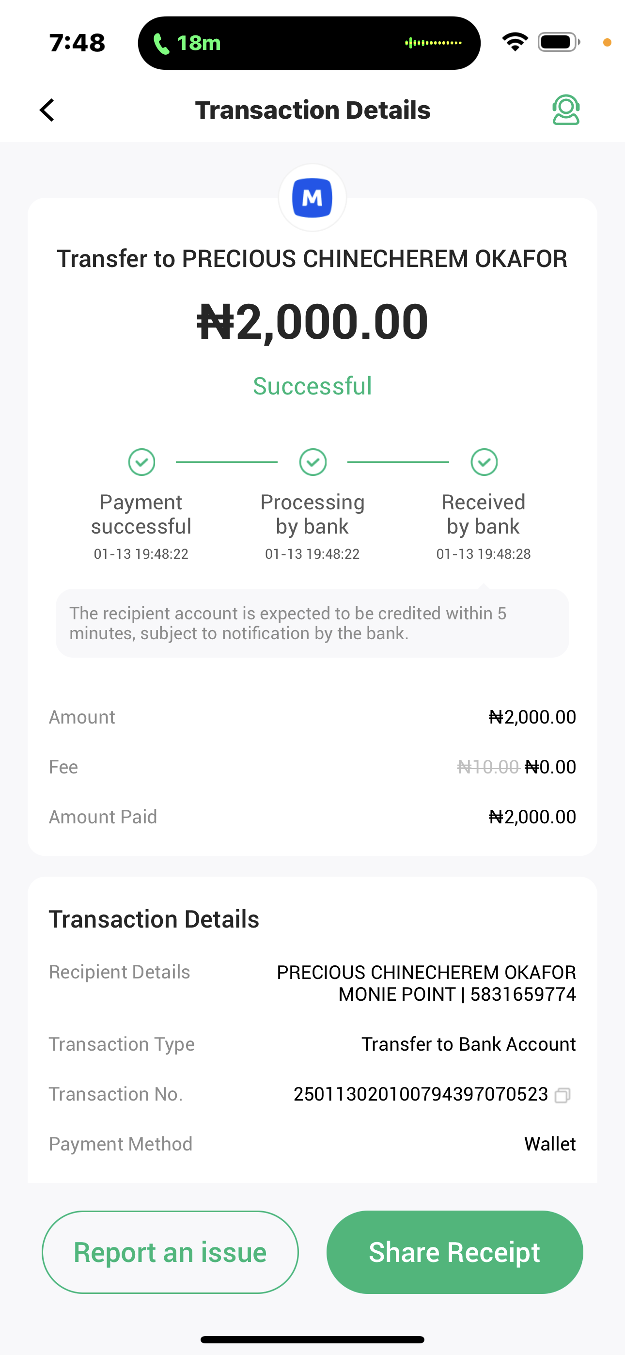
Task: Copy the transaction number icon
Action: tap(562, 1095)
